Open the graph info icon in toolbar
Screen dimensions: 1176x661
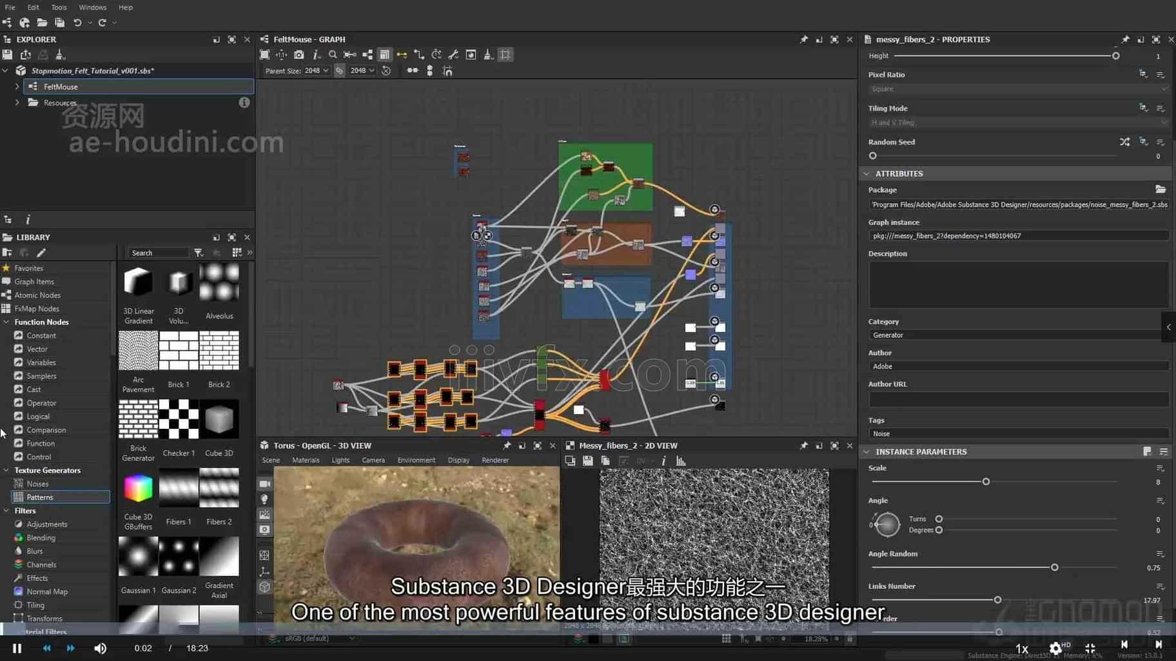[316, 55]
